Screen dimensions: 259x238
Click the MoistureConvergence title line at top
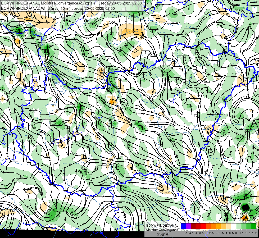point(71,3)
